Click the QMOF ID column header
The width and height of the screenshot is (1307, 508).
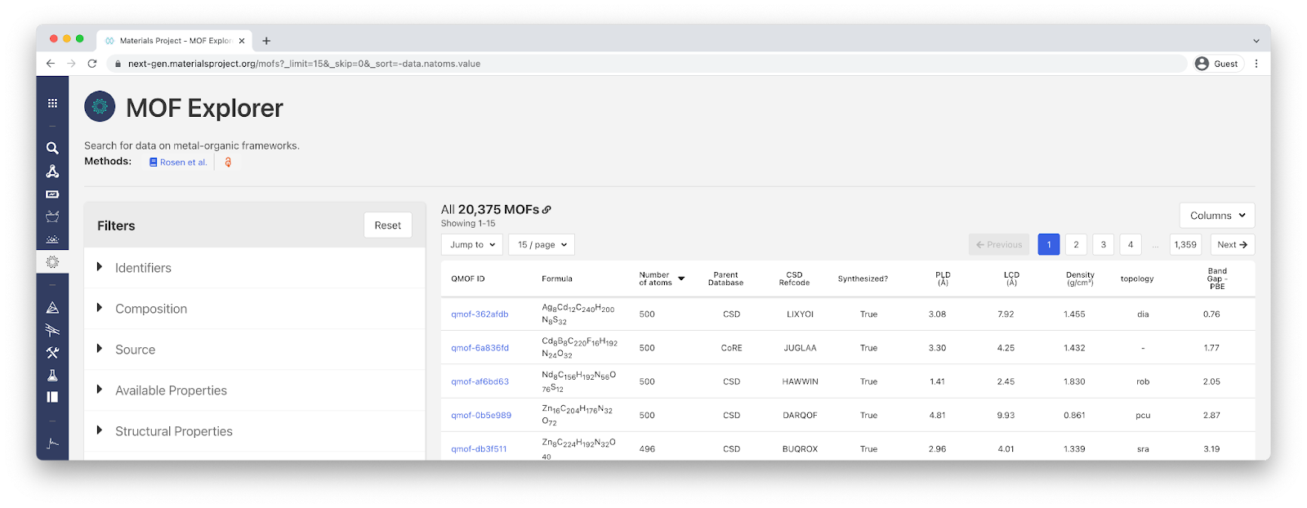468,279
